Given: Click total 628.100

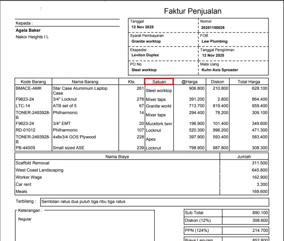Looking at the screenshot, I should pos(260,88).
